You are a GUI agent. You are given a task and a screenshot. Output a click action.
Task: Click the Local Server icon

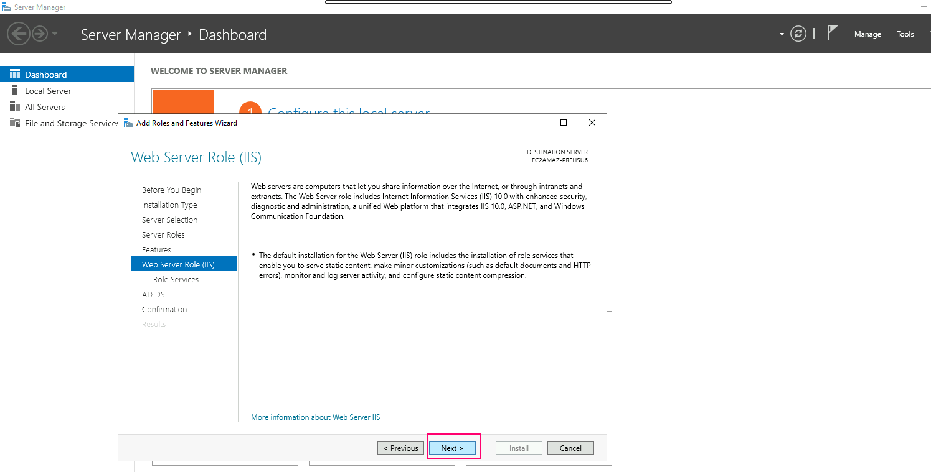tap(15, 90)
